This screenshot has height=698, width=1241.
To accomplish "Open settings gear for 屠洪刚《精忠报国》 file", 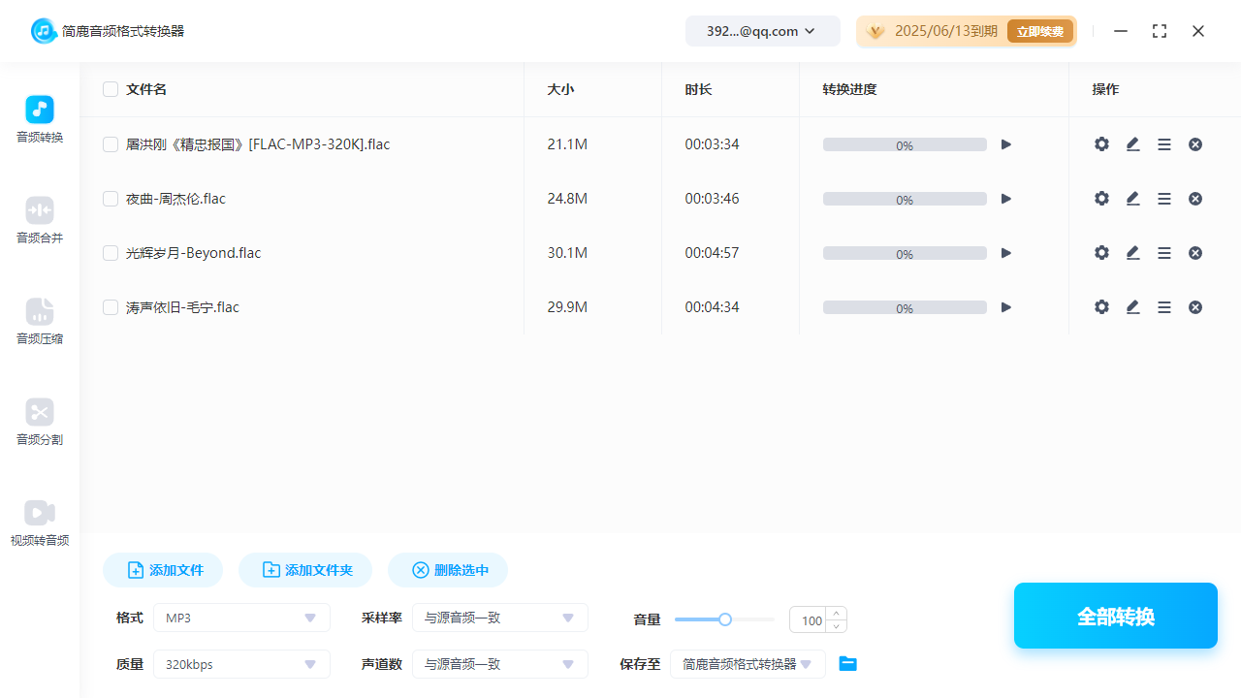I will click(x=1101, y=143).
